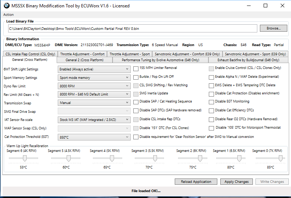This screenshot has width=291, height=198.
Task: Open Performance Tuning by Evolve Automotive tab
Action: click(x=160, y=60)
